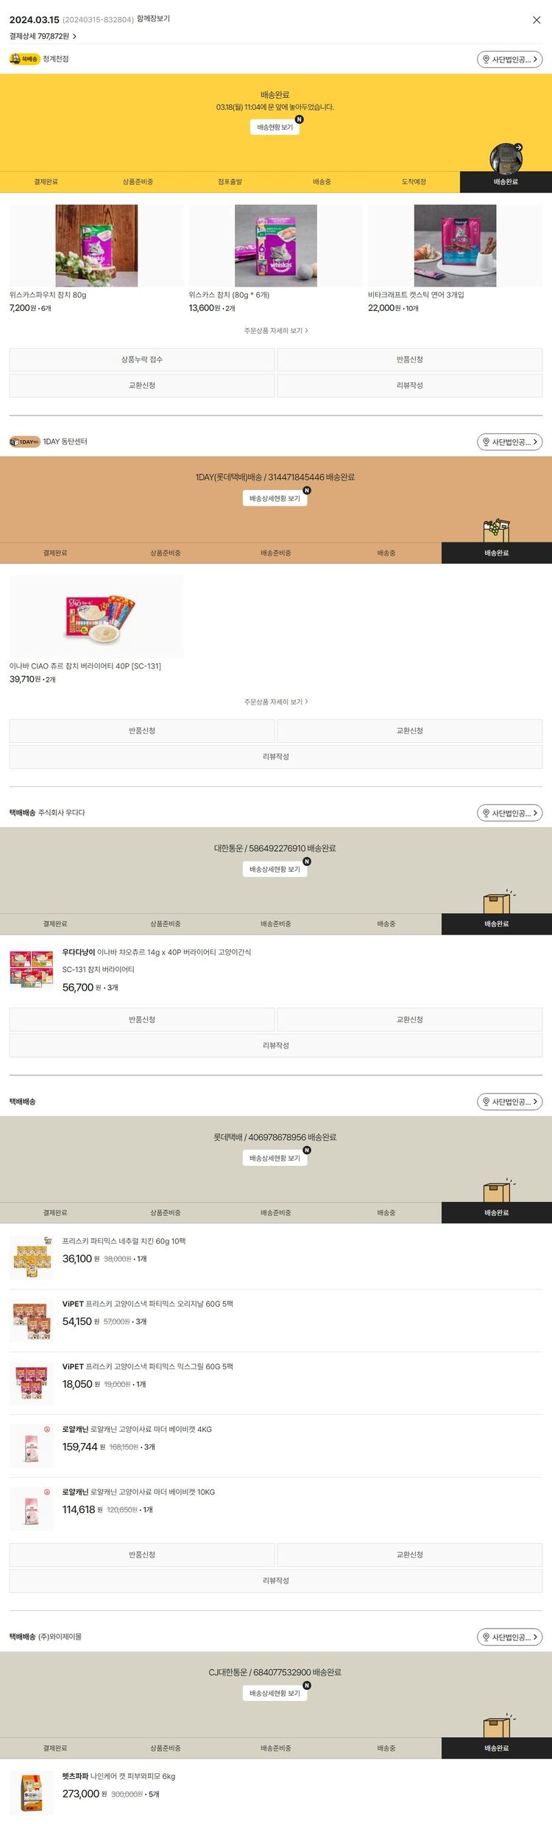Open location pin address for 청계천점 order

coord(509,59)
